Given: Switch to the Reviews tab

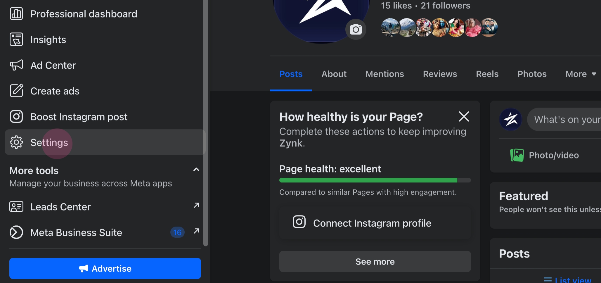Looking at the screenshot, I should (440, 74).
